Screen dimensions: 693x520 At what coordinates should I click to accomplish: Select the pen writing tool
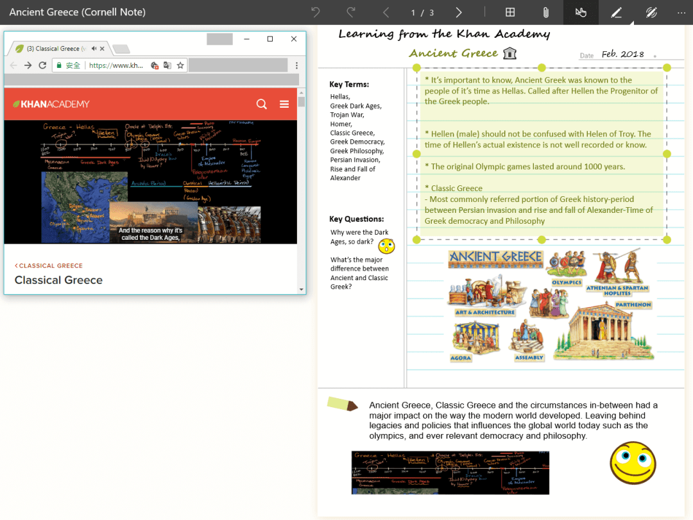[x=616, y=12]
